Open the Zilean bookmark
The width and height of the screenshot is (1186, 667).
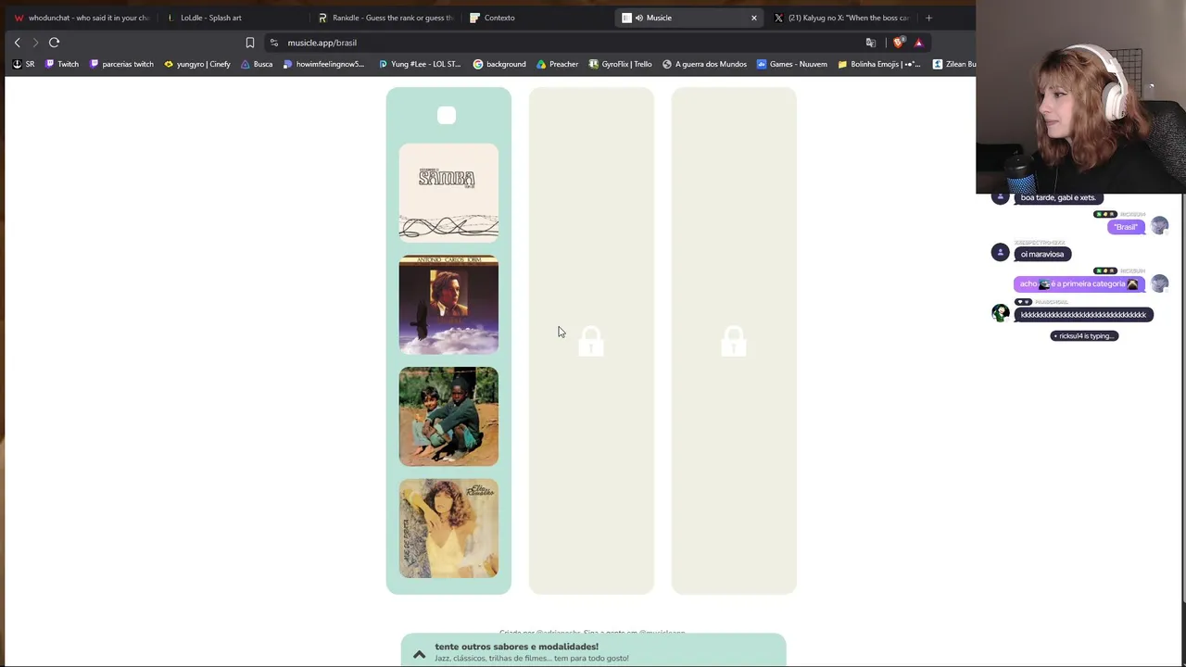[x=954, y=64]
